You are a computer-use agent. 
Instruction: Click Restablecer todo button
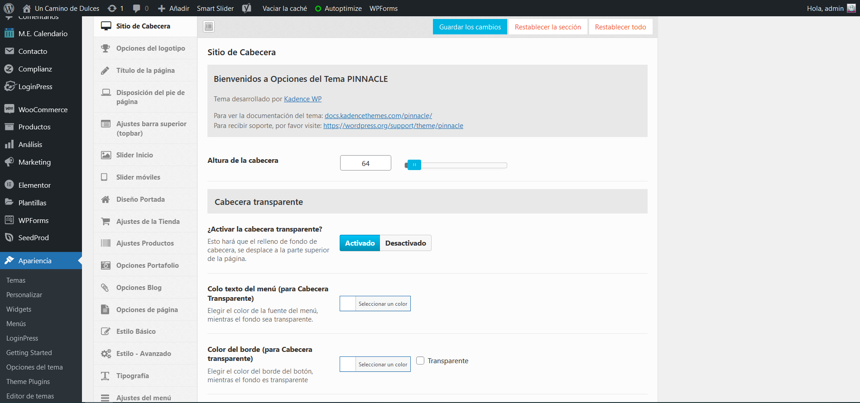click(620, 27)
